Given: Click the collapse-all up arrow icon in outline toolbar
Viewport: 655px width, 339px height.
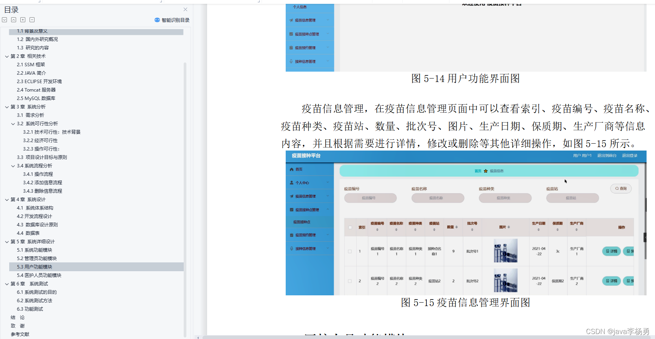Looking at the screenshot, I should pos(13,20).
